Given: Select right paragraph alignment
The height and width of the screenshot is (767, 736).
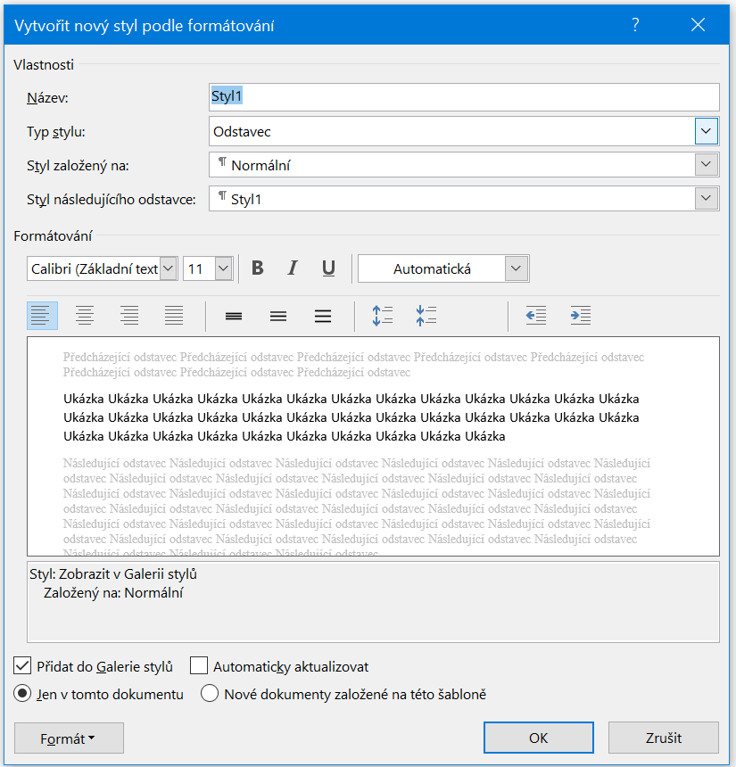Looking at the screenshot, I should 129,316.
